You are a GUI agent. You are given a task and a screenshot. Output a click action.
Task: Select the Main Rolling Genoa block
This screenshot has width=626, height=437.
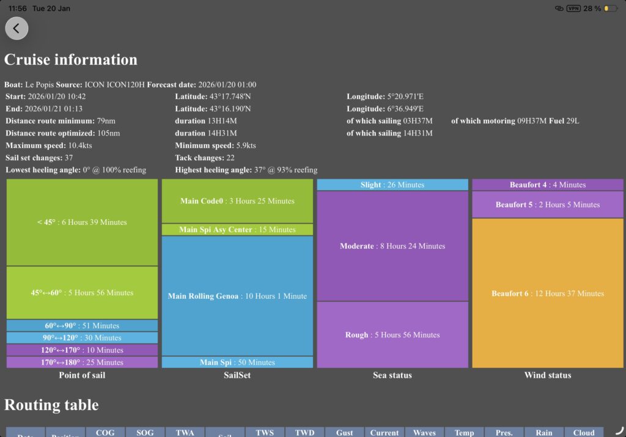237,296
